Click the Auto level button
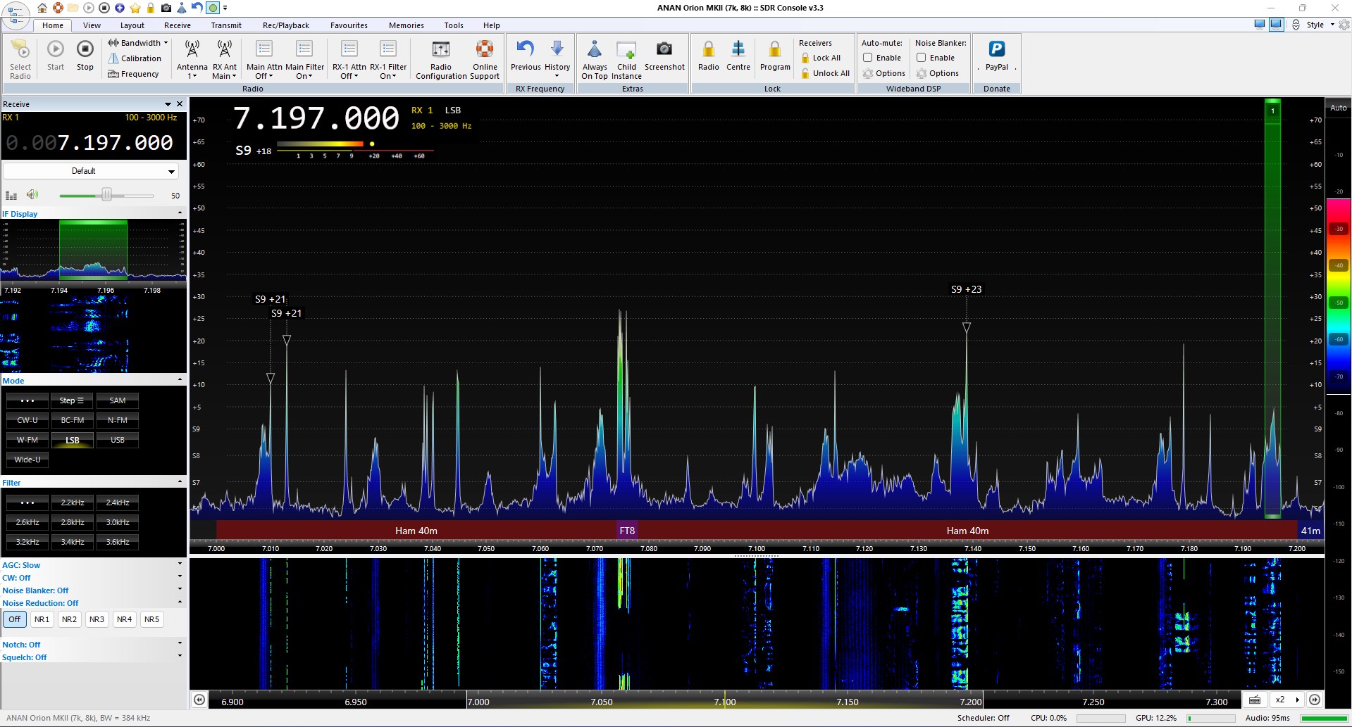The width and height of the screenshot is (1352, 727). 1338,108
